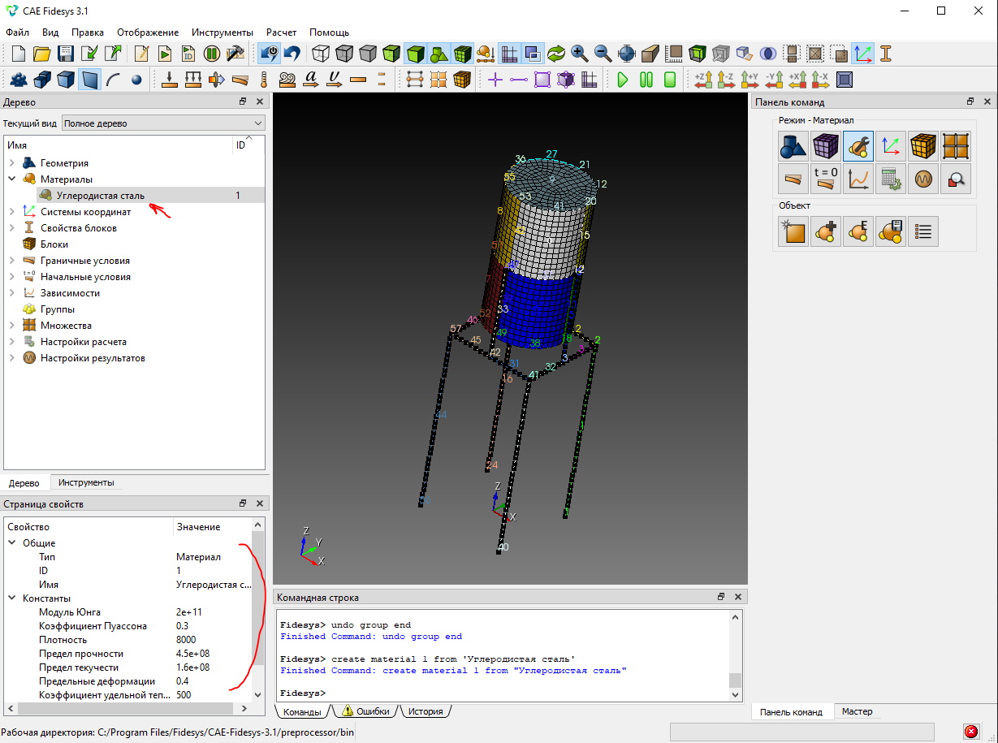Viewport: 998px width, 743px height.
Task: Set view direction to +Y
Action: point(750,80)
